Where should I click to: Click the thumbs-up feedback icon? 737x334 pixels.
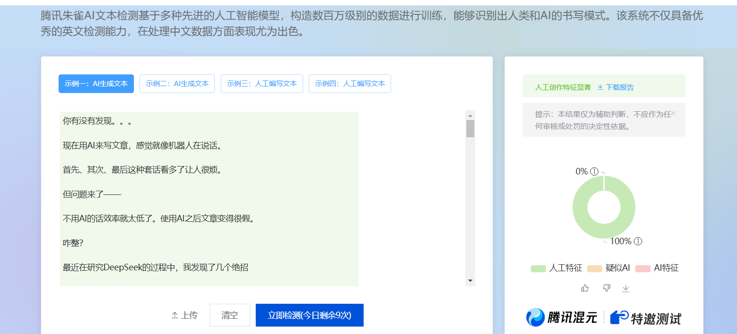585,288
